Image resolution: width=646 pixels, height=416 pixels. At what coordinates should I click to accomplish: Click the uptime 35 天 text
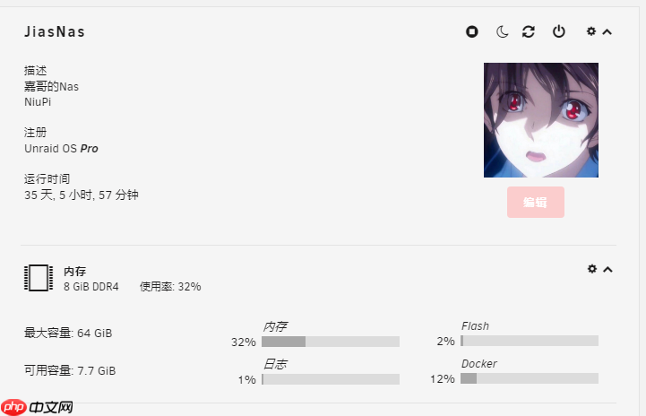click(x=82, y=195)
